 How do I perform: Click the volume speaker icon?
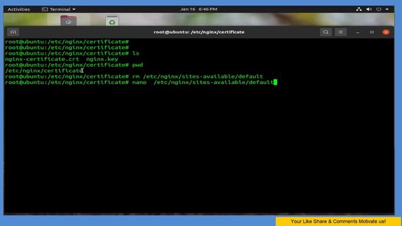coord(369,9)
